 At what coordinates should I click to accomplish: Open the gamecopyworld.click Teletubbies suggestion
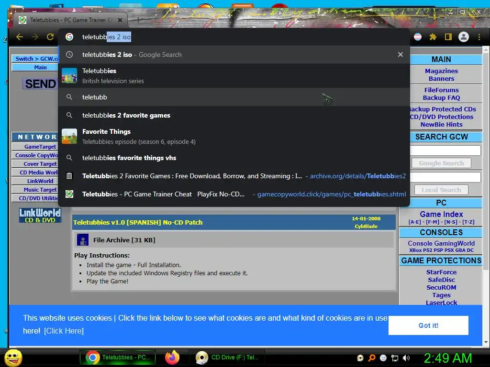(234, 194)
